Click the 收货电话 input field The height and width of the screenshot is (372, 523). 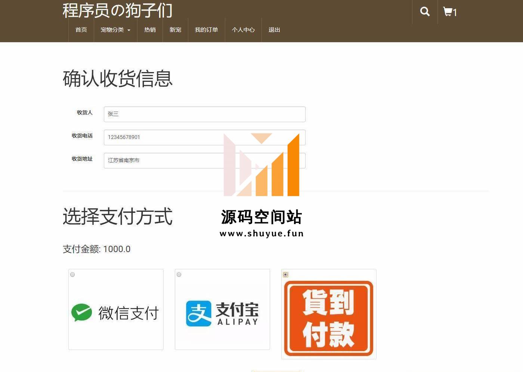tap(204, 137)
